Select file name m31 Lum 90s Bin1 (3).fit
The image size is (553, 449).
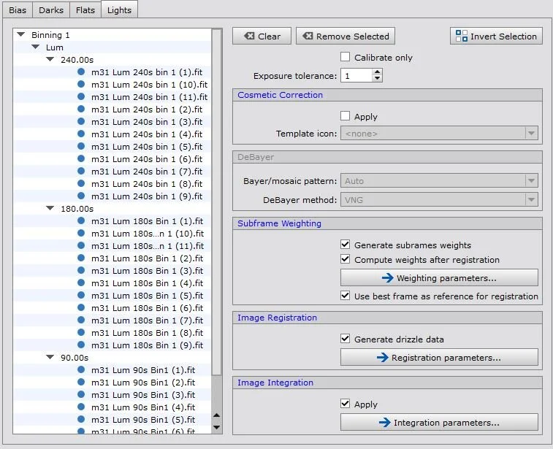point(143,395)
